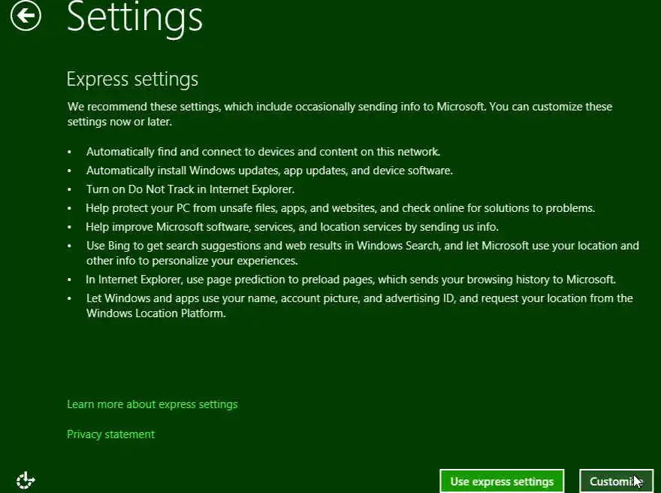This screenshot has width=661, height=493.
Task: Open Learn more about express settings link
Action: click(x=152, y=404)
